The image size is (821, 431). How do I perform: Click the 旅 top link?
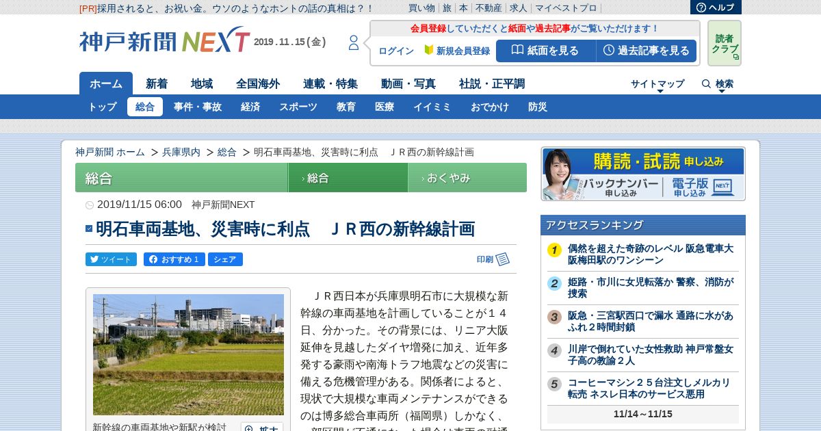click(447, 8)
